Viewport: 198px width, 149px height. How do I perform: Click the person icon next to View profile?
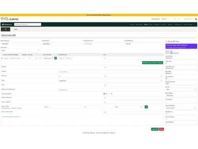[x=171, y=53]
